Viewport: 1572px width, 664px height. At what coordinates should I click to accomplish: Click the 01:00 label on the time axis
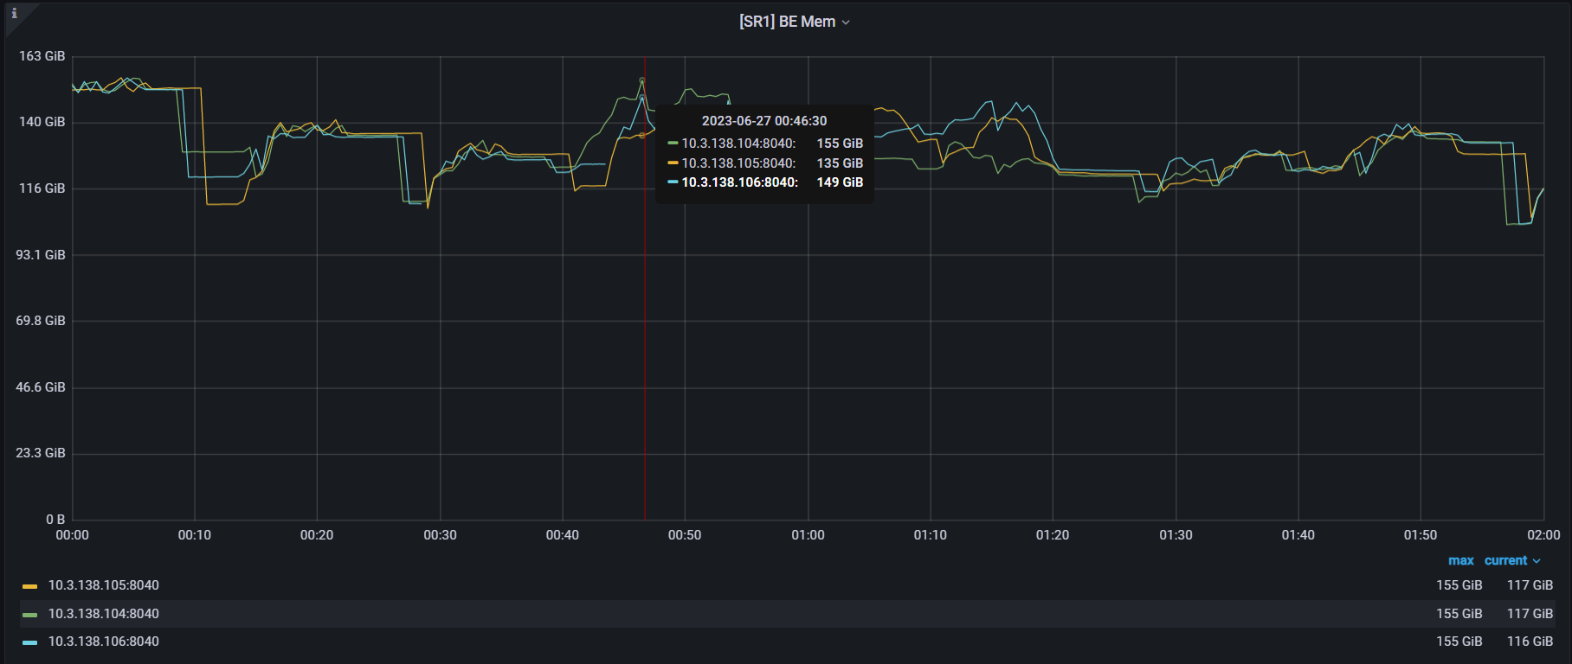pyautogui.click(x=808, y=535)
